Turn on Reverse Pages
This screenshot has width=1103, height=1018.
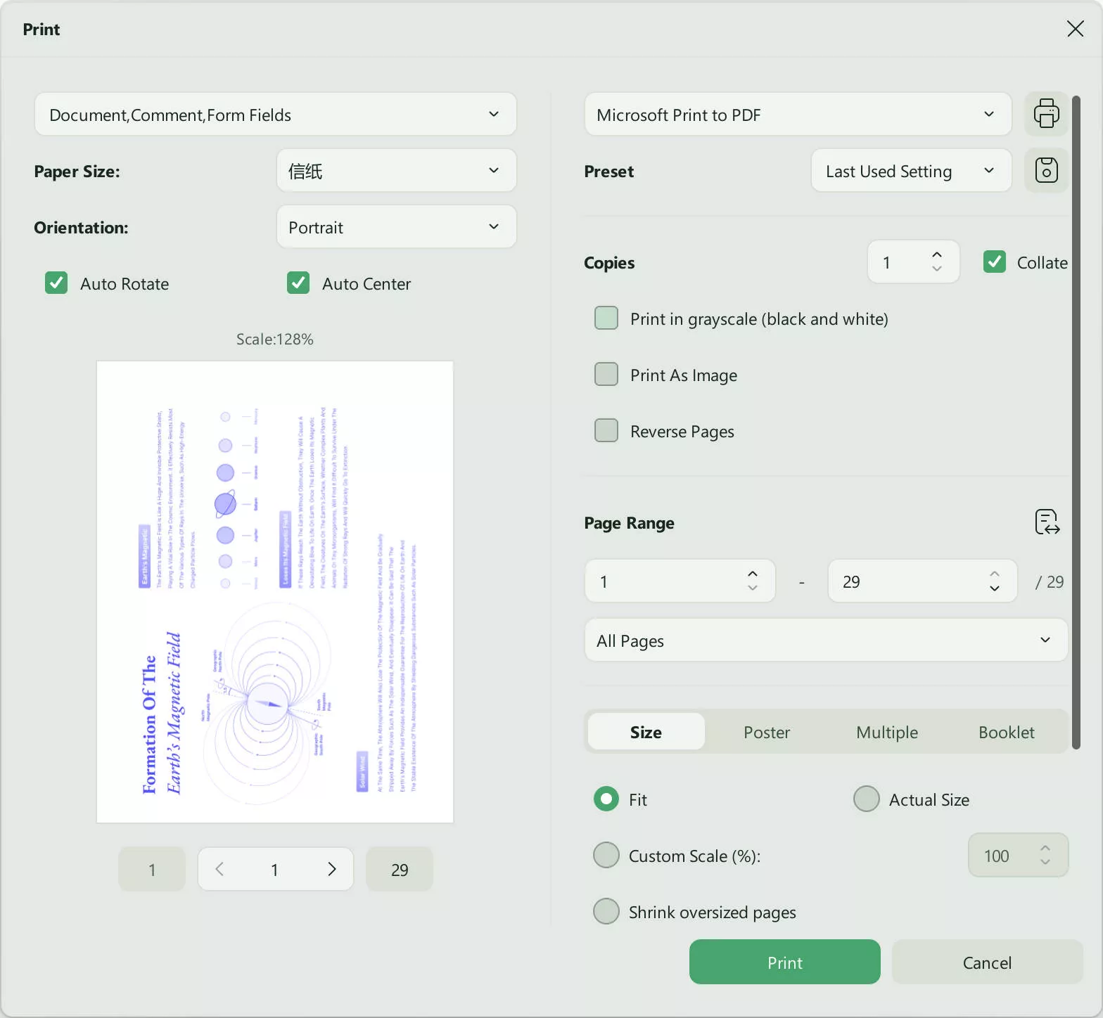click(x=606, y=431)
